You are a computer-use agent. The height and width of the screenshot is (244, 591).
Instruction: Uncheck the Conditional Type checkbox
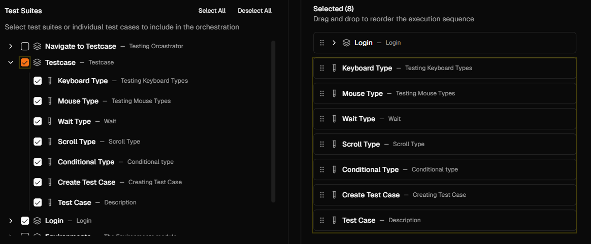click(38, 162)
